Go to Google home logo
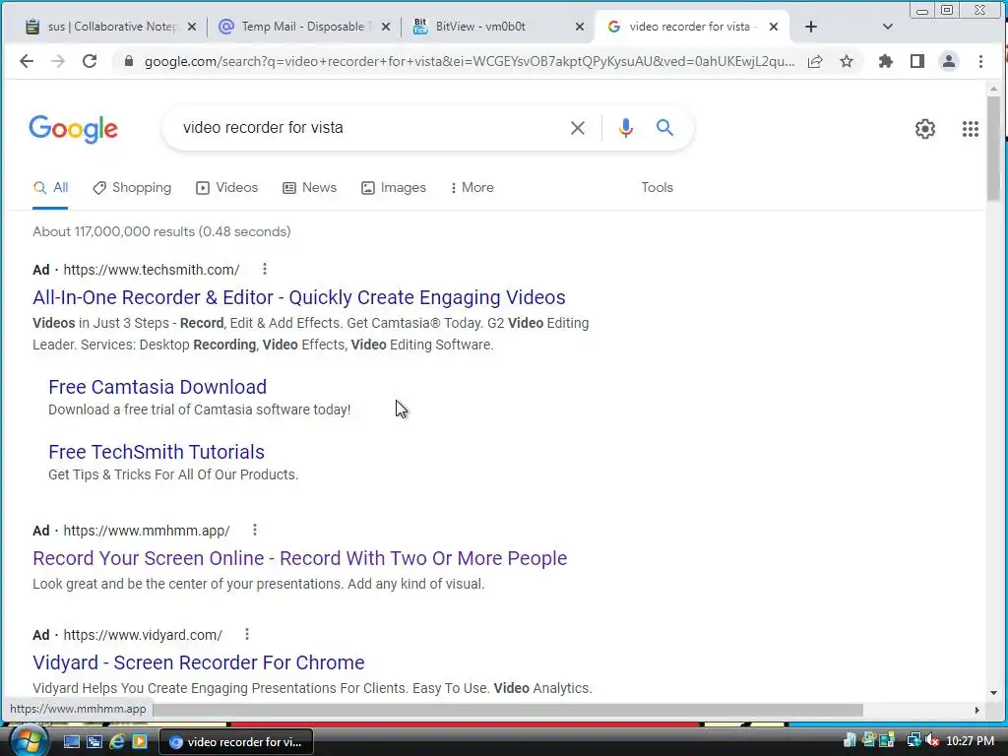Image resolution: width=1008 pixels, height=756 pixels. click(x=73, y=129)
